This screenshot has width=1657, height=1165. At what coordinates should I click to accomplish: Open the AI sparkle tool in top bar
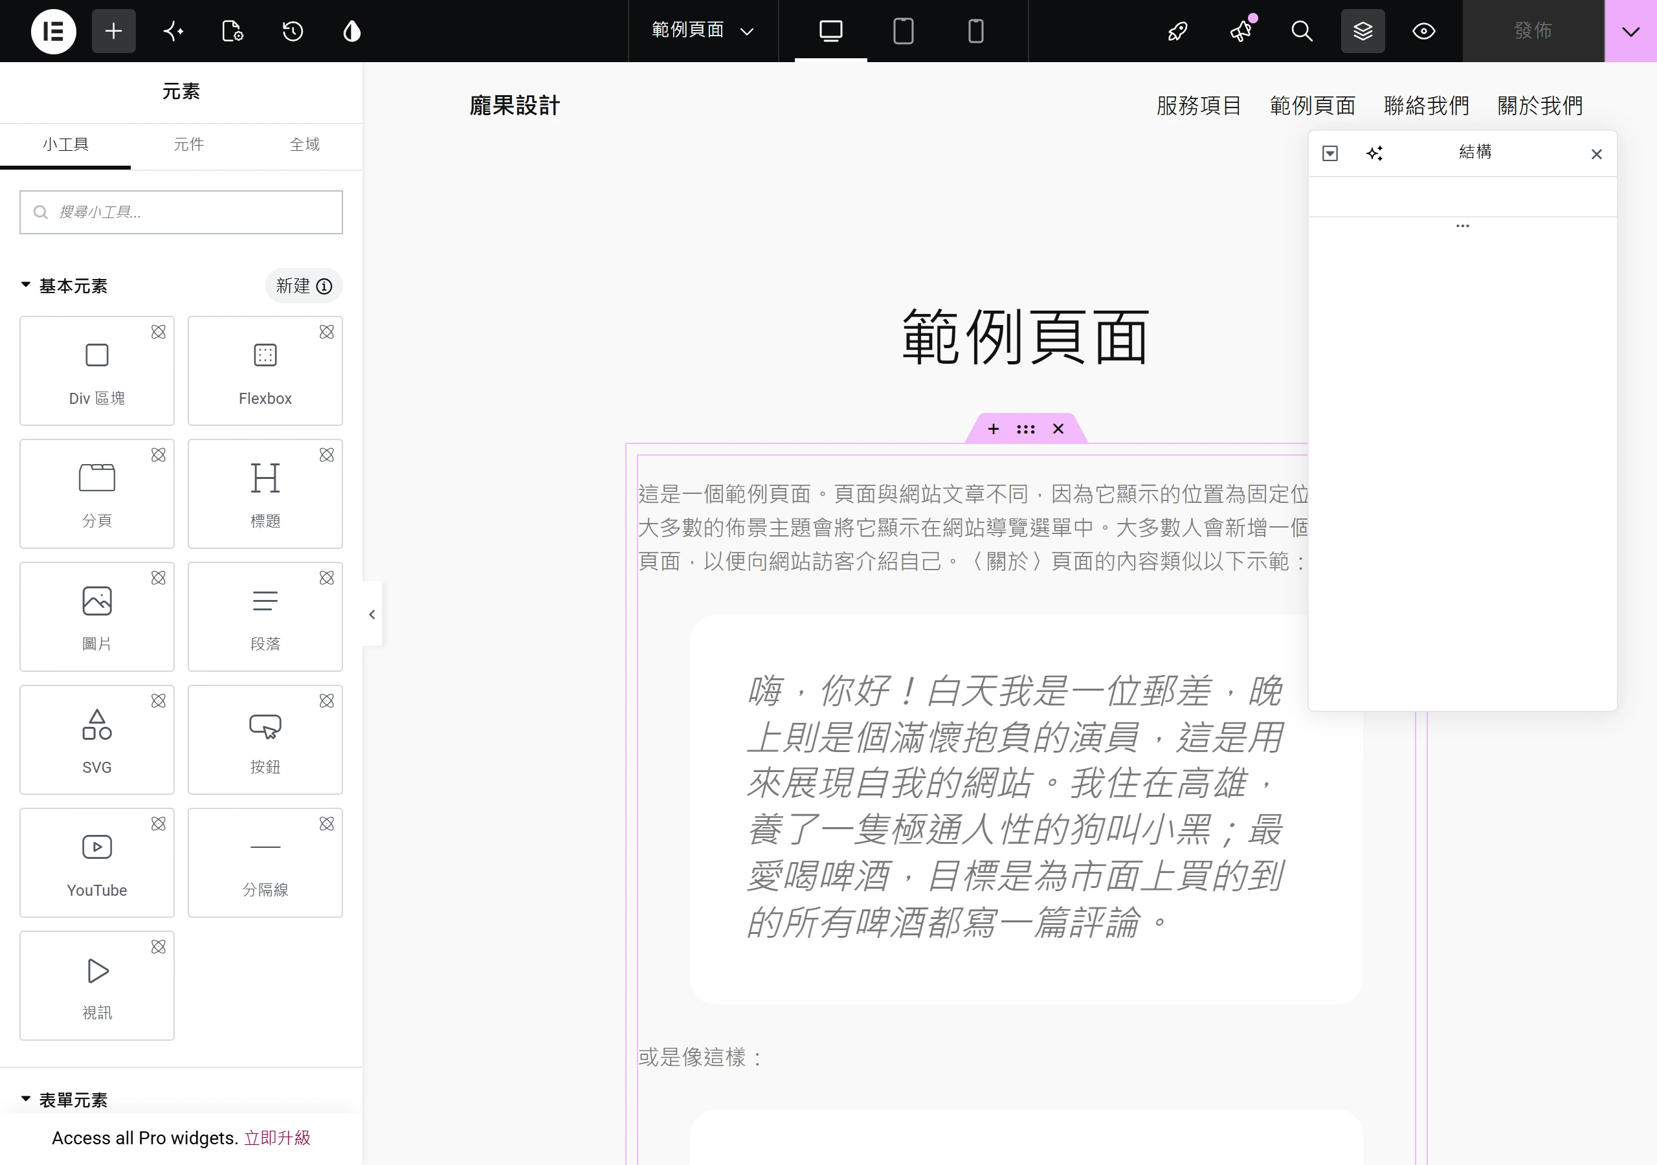(173, 31)
